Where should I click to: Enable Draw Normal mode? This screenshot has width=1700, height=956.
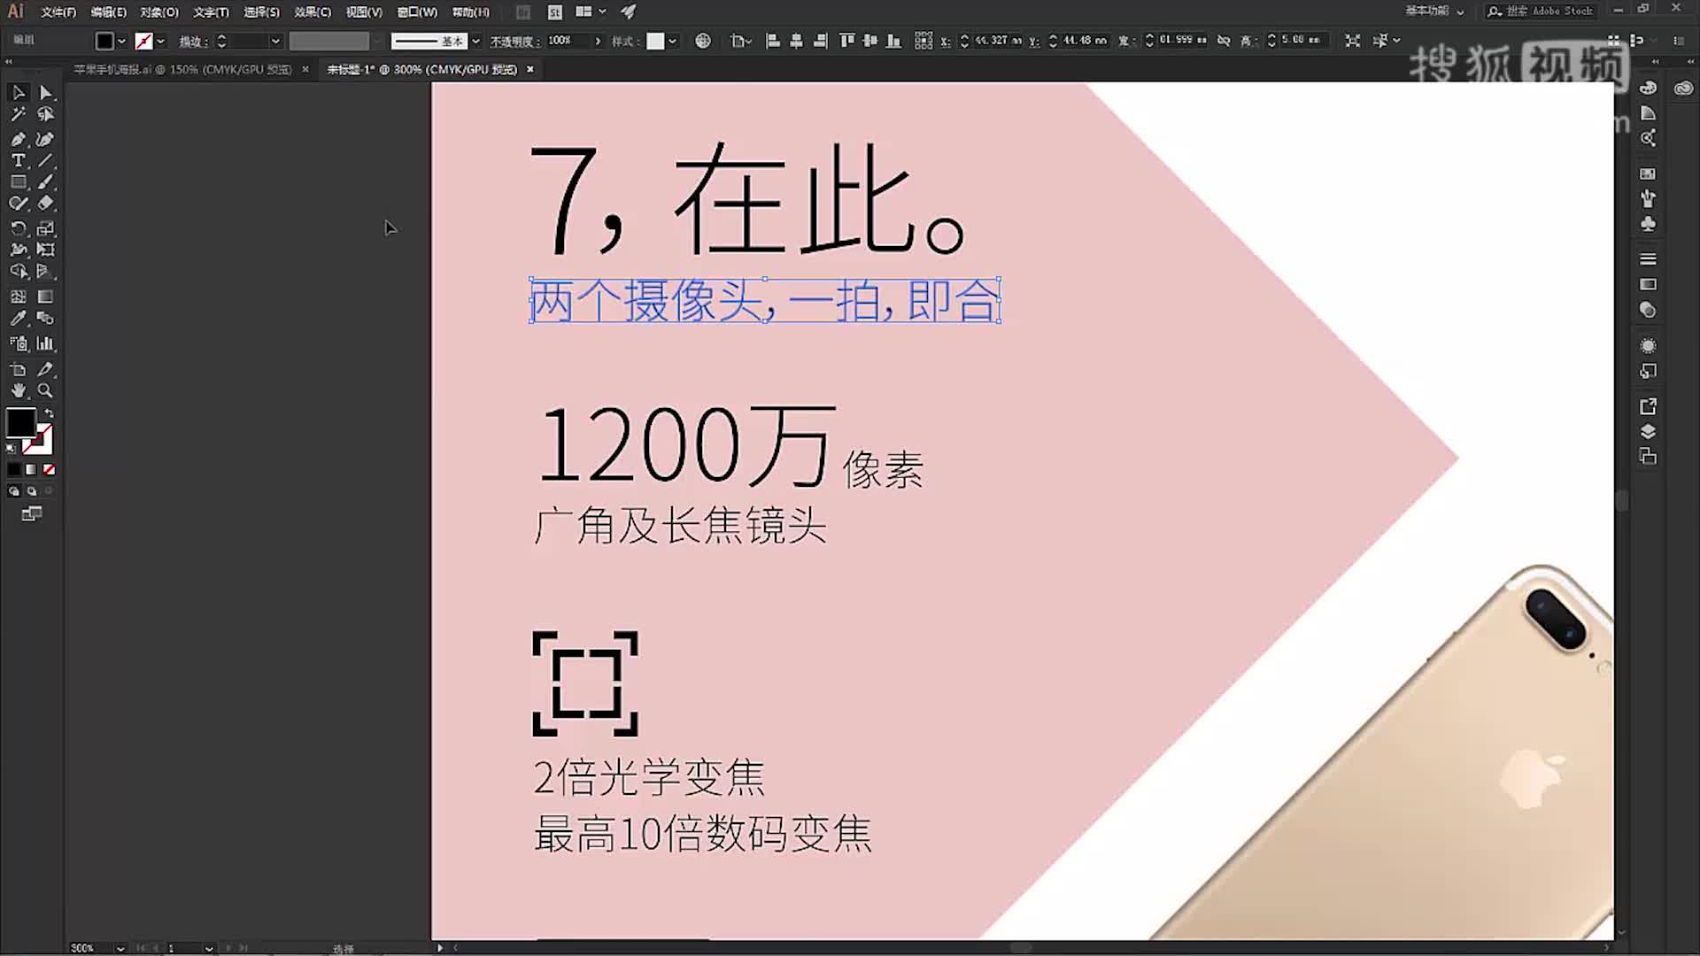14,491
